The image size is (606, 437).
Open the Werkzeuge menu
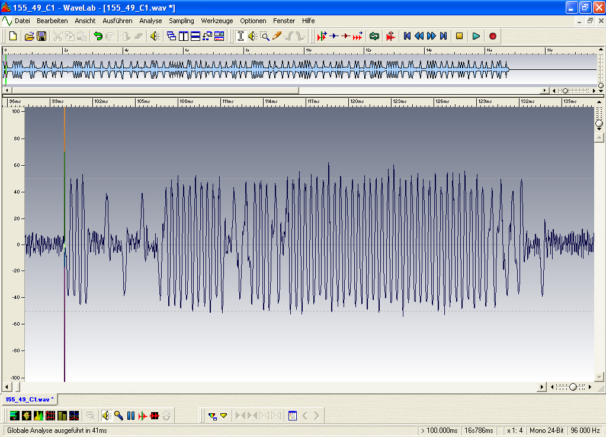216,21
